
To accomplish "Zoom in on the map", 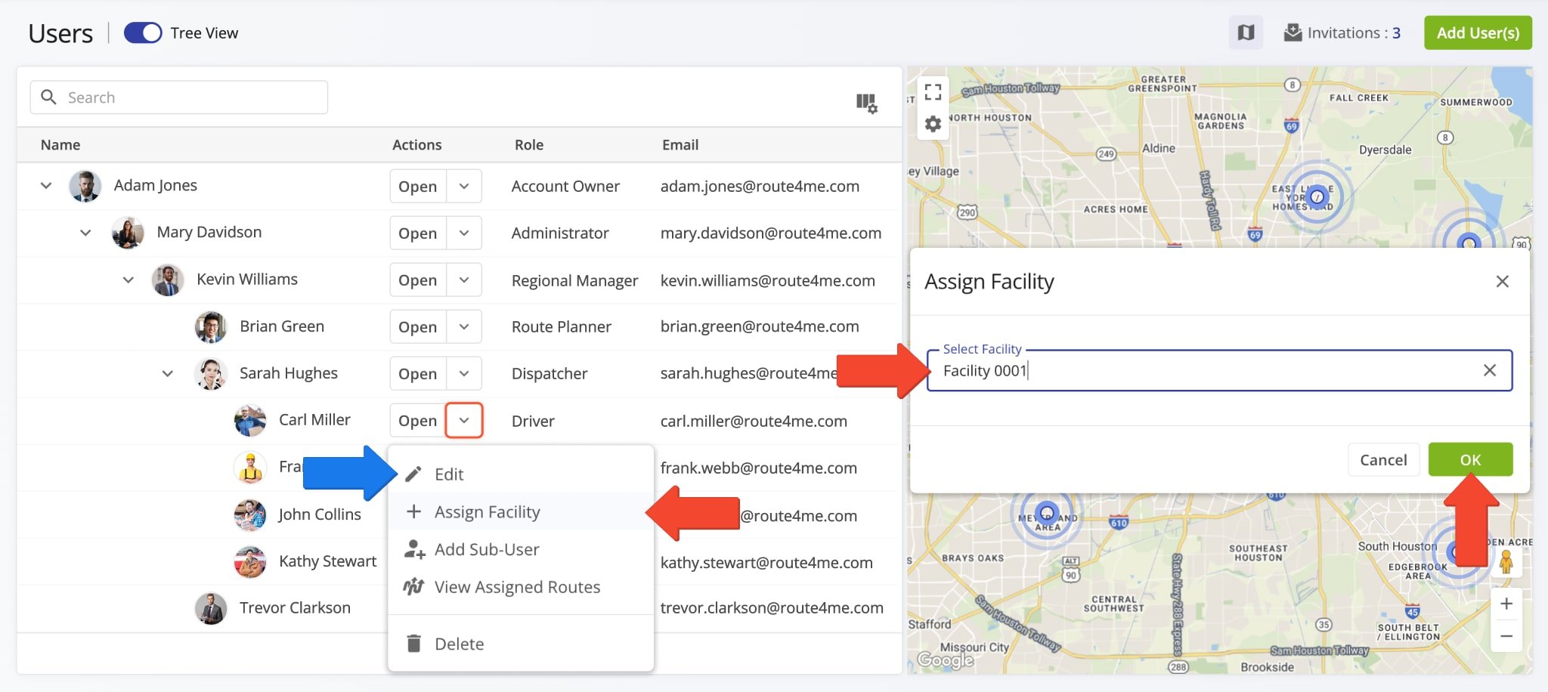I will 1506,604.
